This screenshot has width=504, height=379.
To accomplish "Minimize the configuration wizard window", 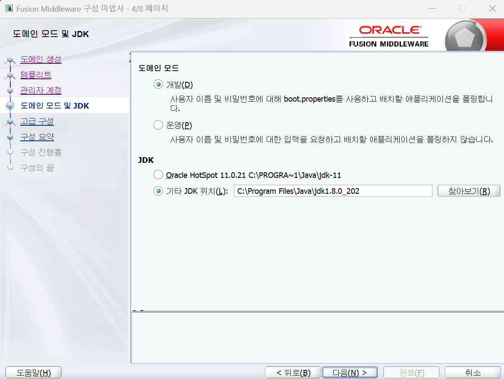I will point(432,8).
